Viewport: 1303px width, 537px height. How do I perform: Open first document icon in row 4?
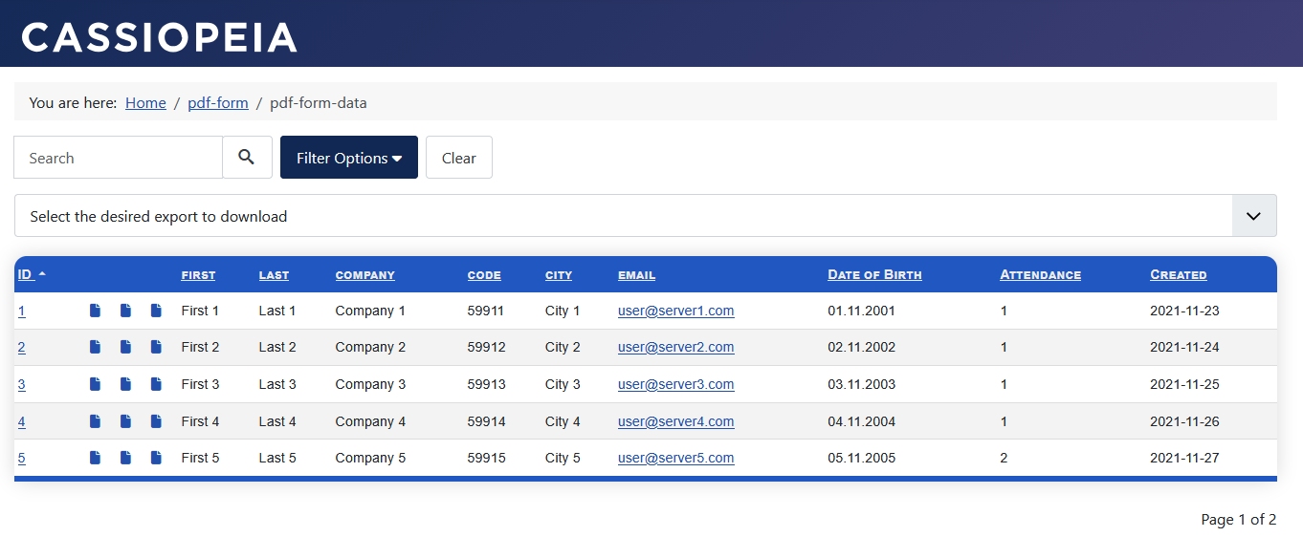[95, 421]
